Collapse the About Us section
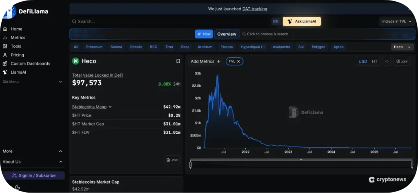The width and height of the screenshot is (418, 193). (x=33, y=162)
